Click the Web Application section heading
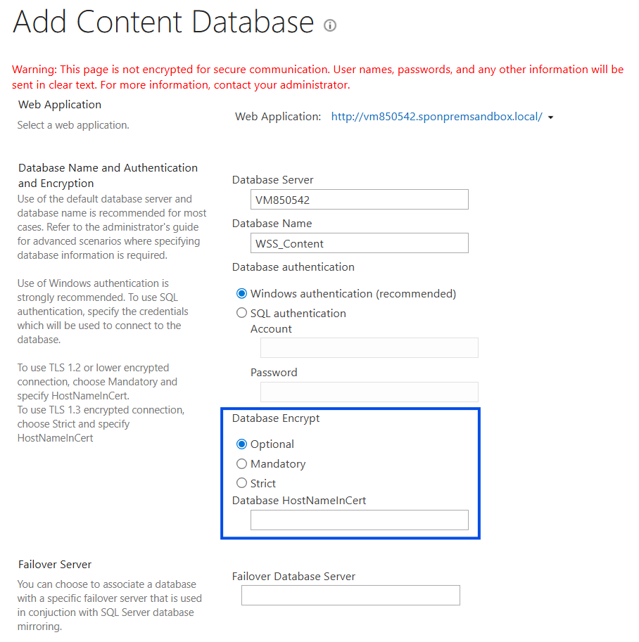This screenshot has width=639, height=642. 60,104
